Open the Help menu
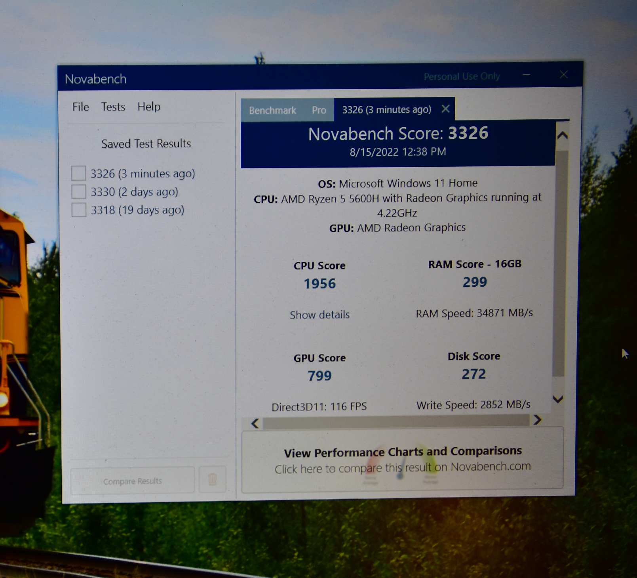 (x=149, y=107)
